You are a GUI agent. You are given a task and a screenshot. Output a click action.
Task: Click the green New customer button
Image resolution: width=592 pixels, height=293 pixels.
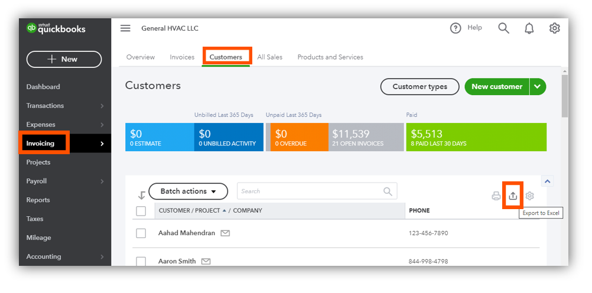click(497, 86)
